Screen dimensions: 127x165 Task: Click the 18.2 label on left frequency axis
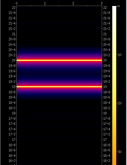(12, 108)
